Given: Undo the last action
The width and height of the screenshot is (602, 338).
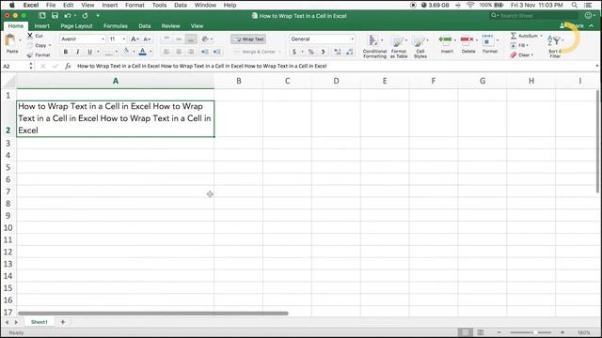Looking at the screenshot, I should click(68, 16).
